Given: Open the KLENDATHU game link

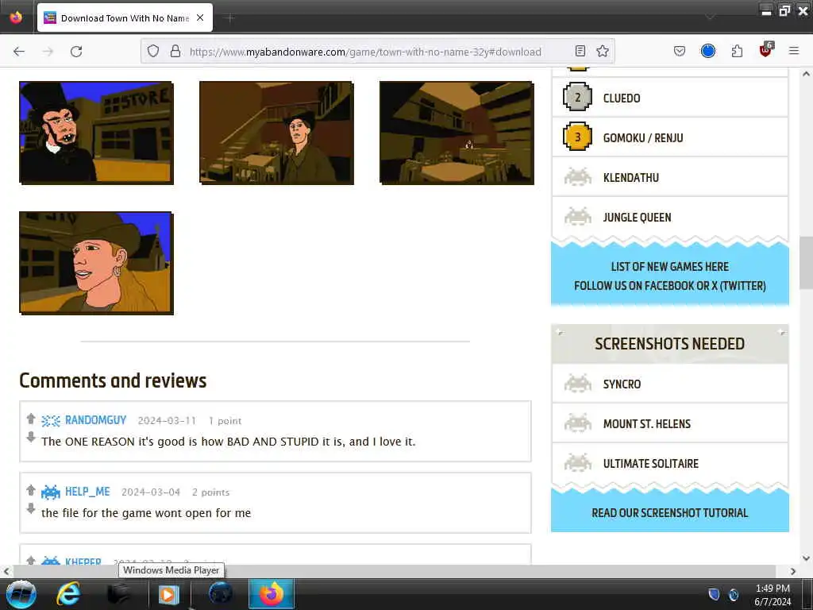Looking at the screenshot, I should coord(631,177).
